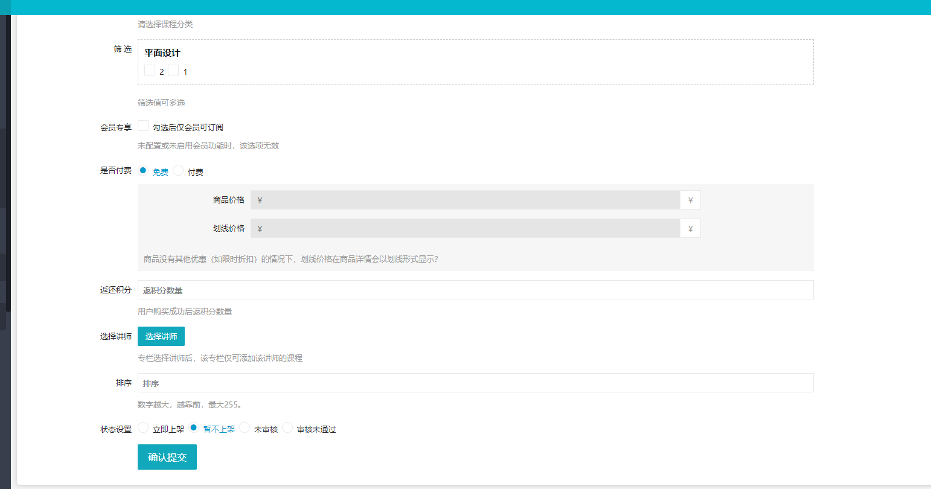Click the 未配置或未启用会员功能时 hint text

coord(208,145)
